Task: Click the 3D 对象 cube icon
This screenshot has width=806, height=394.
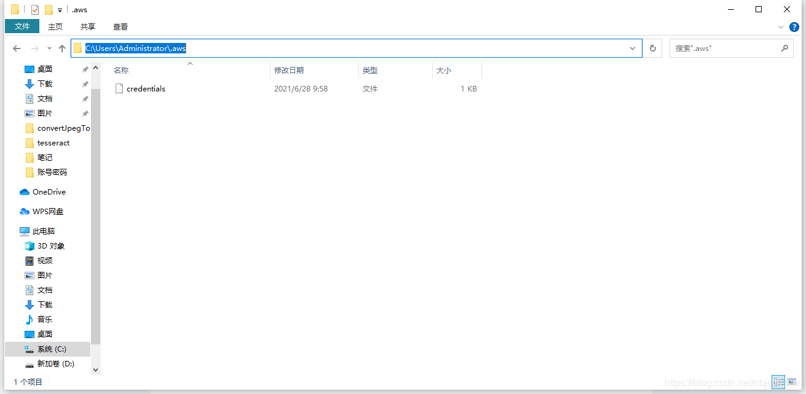Action: click(30, 246)
